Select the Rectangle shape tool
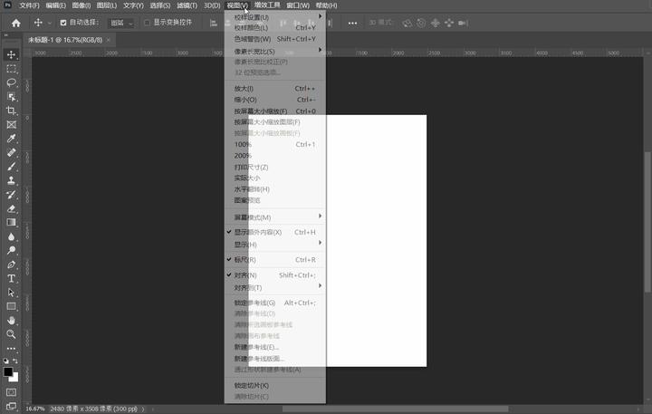The height and width of the screenshot is (414, 652). (11, 307)
